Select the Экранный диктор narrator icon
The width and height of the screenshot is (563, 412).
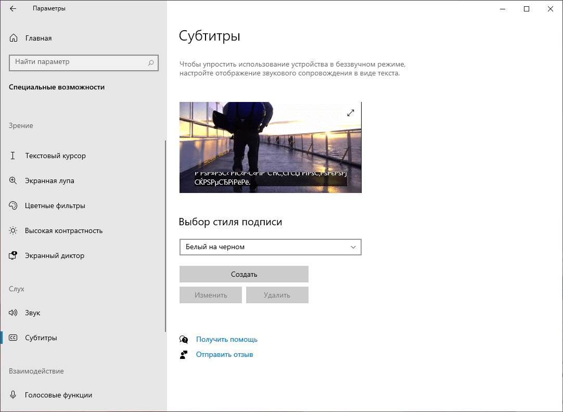tap(12, 255)
